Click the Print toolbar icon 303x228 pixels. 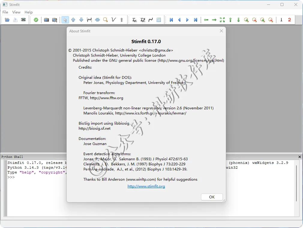23,20
